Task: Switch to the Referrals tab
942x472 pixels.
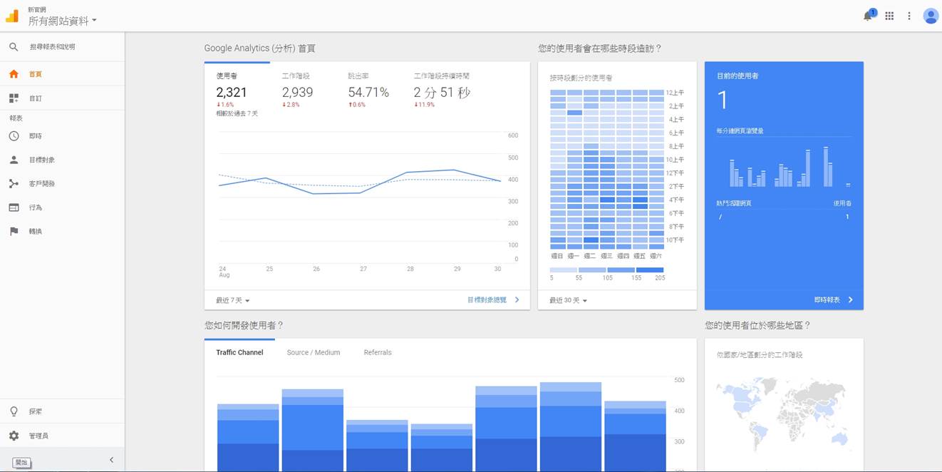Action: pyautogui.click(x=377, y=352)
